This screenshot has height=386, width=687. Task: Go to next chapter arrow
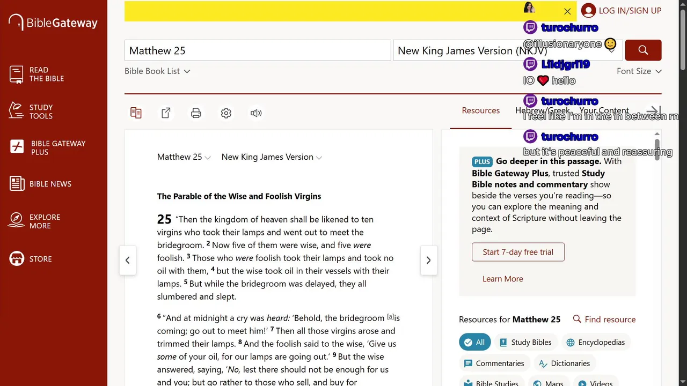428,261
